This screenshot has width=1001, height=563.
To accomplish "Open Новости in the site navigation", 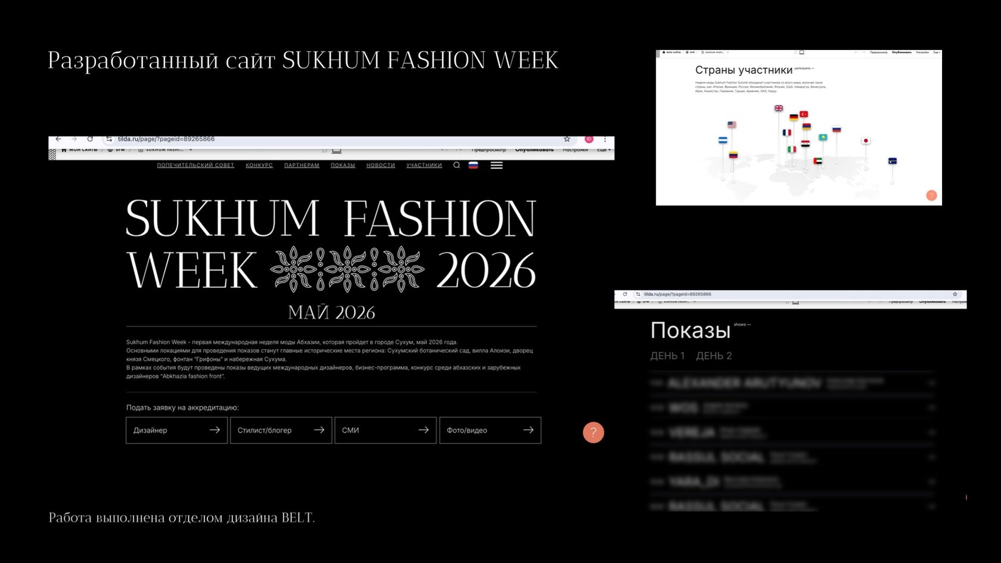I will 381,165.
